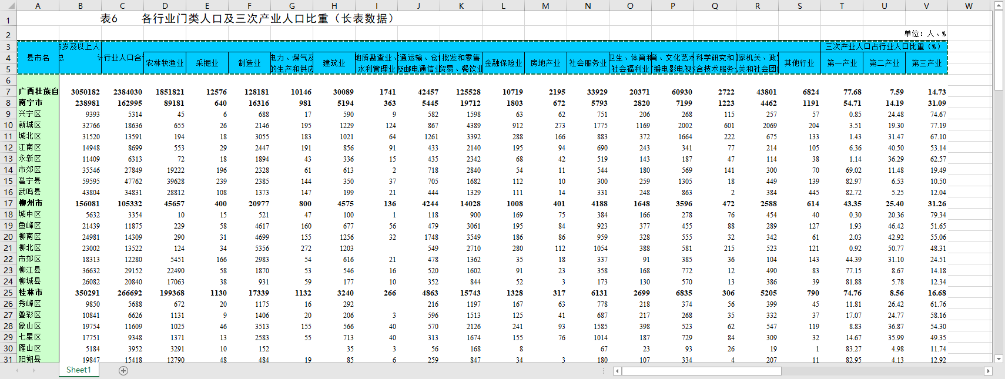1005x379 pixels.
Task: Select column W header
Action: click(x=969, y=6)
